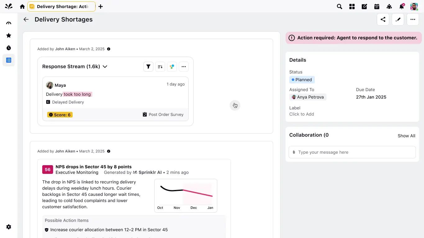
Task: Attach a file with the paperclip icon
Action: [294, 152]
